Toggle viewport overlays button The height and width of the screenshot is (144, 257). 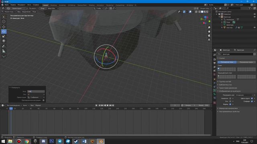tap(190, 12)
